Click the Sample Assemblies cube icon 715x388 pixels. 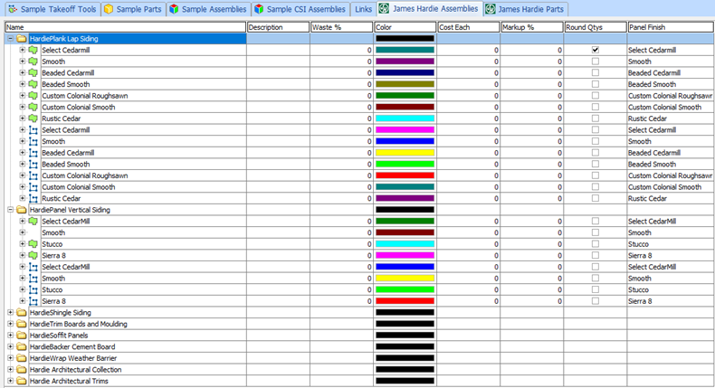[174, 9]
